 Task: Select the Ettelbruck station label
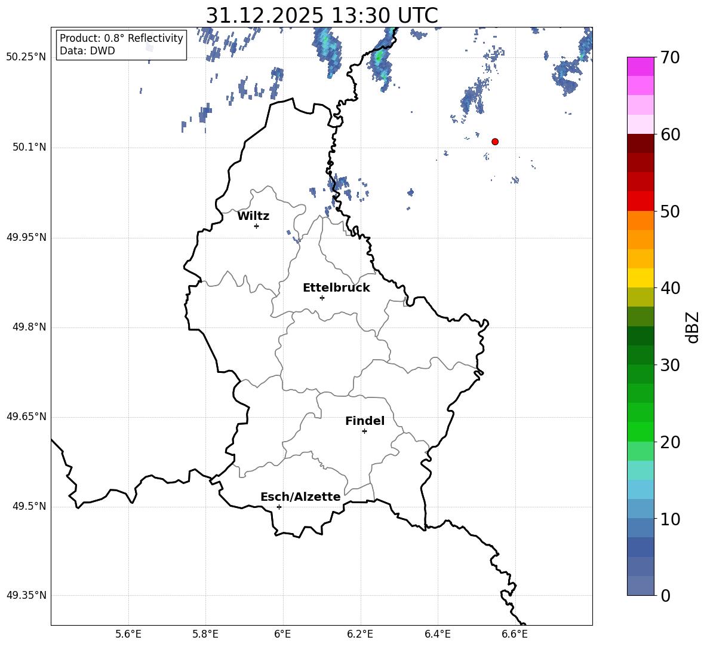(336, 288)
